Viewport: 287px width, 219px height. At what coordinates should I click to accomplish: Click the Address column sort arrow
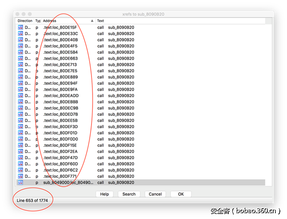click(x=92, y=21)
